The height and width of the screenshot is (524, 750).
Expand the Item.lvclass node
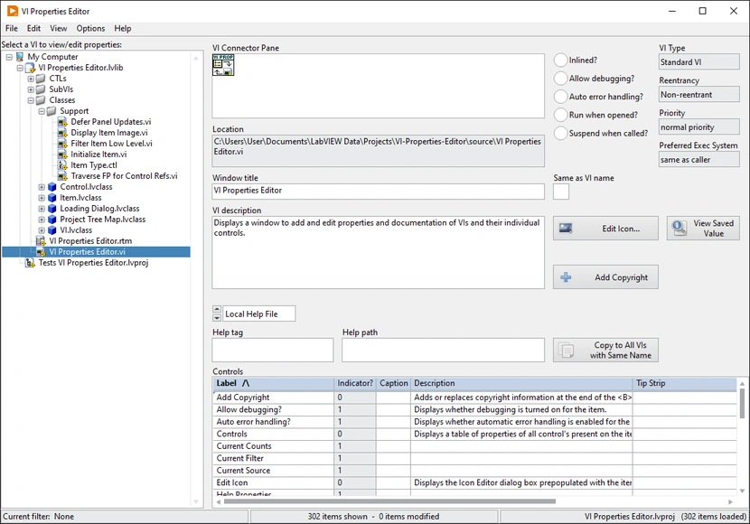[x=42, y=198]
